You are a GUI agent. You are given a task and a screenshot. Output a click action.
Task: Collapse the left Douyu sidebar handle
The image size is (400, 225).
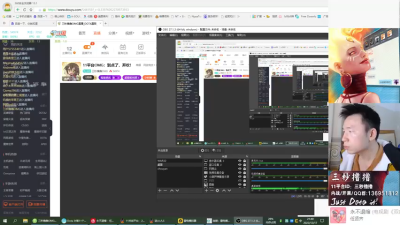[51, 128]
